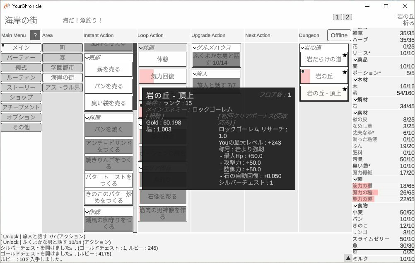This screenshot has height=263, width=415.
Task: Collapse the 食物 inventory category
Action: click(355, 205)
